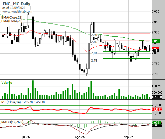Select the green 0,0021 MACD histogram tag
This screenshot has width=165, height=139.
156,122
